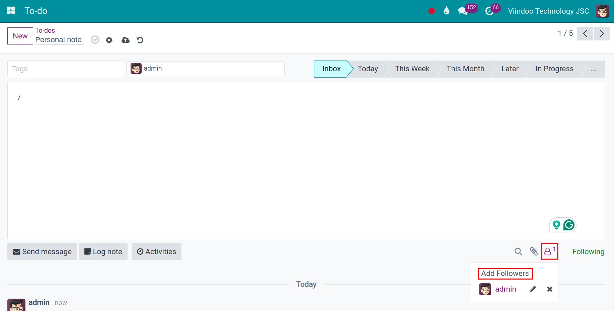Select the Inbox stage
614x311 pixels.
pyautogui.click(x=331, y=69)
